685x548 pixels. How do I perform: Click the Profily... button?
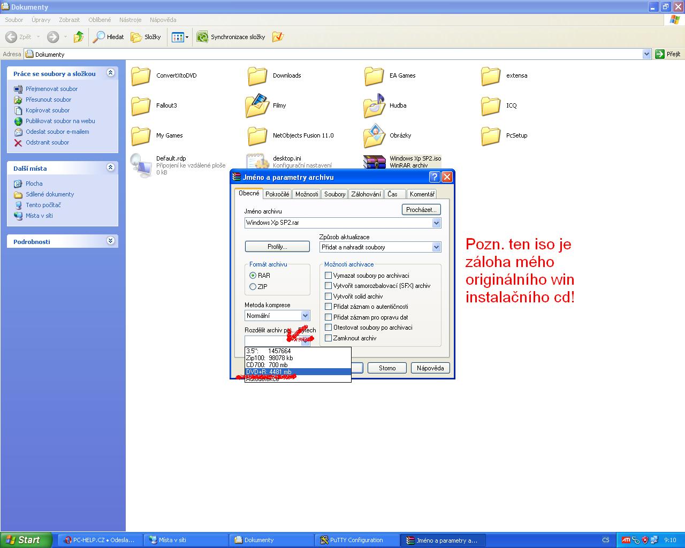tap(277, 247)
